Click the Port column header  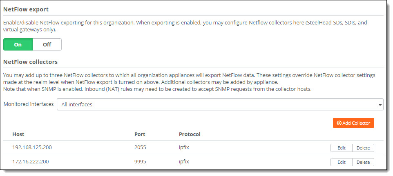click(140, 134)
